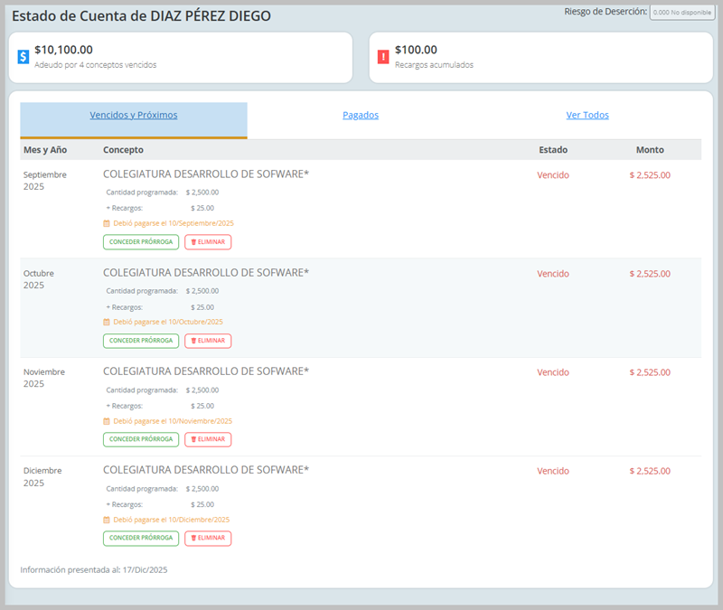The height and width of the screenshot is (610, 723).
Task: Click calendar icon beside October due date
Action: pos(107,322)
